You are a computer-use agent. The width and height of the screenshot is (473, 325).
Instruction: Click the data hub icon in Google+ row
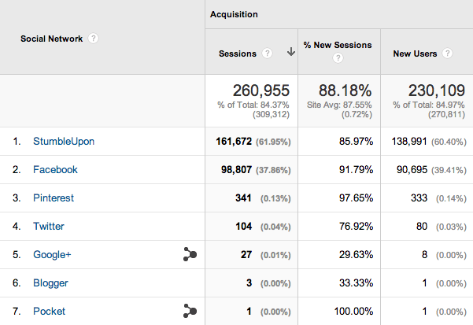pos(189,254)
